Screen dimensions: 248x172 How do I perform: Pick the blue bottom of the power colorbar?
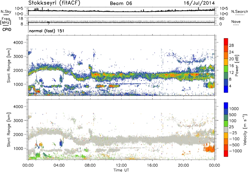click(x=226, y=89)
